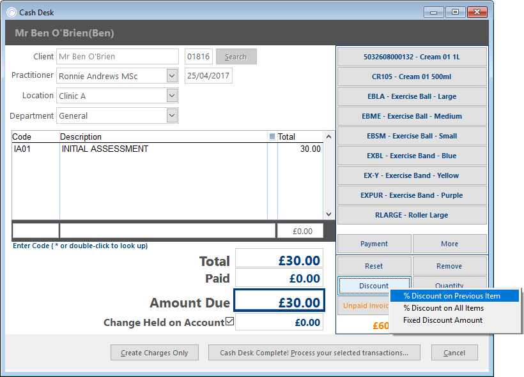Select the 30.00 total cell
The height and width of the screenshot is (377, 524).
coord(300,149)
